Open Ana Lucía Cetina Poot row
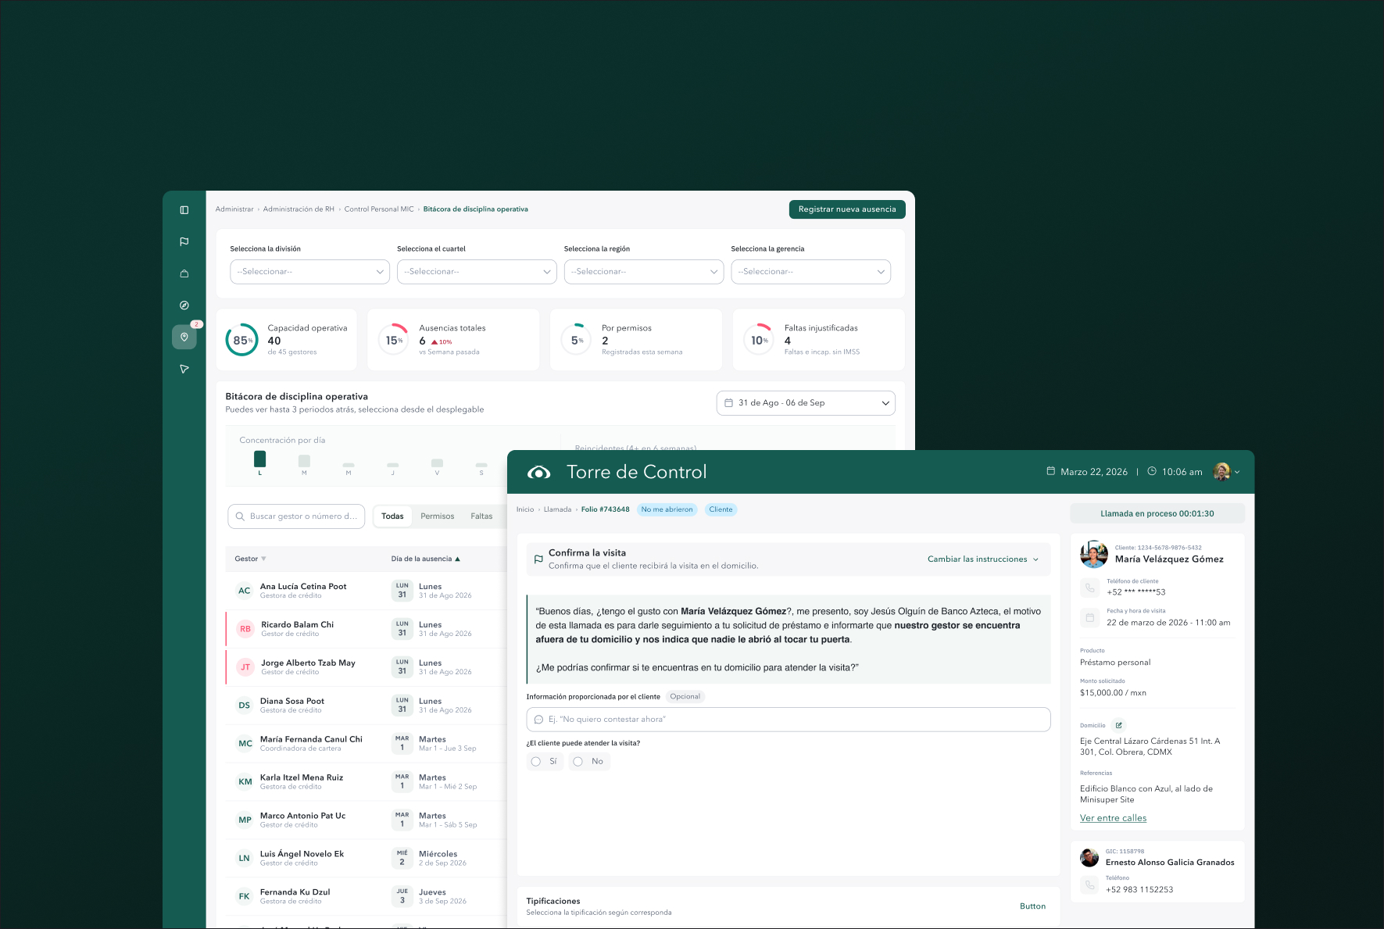 (x=366, y=591)
